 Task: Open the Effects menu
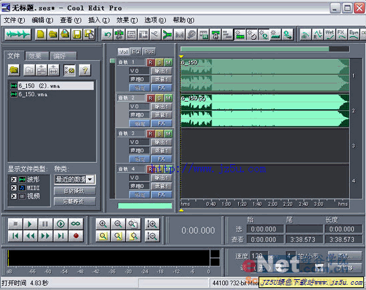tap(127, 20)
